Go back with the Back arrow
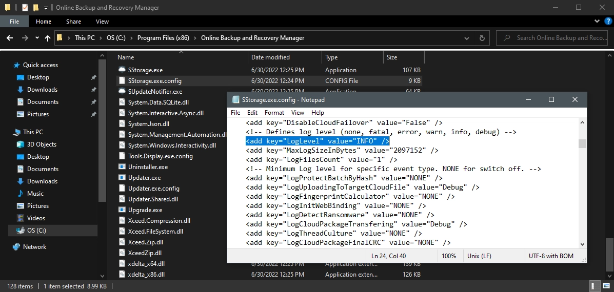This screenshot has height=292, width=614. (x=10, y=38)
